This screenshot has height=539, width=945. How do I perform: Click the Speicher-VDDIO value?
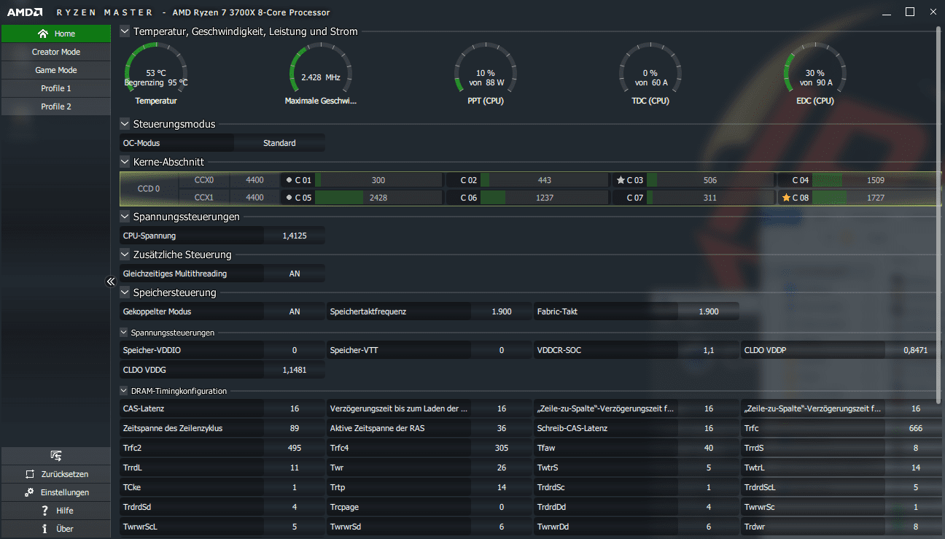(x=294, y=350)
